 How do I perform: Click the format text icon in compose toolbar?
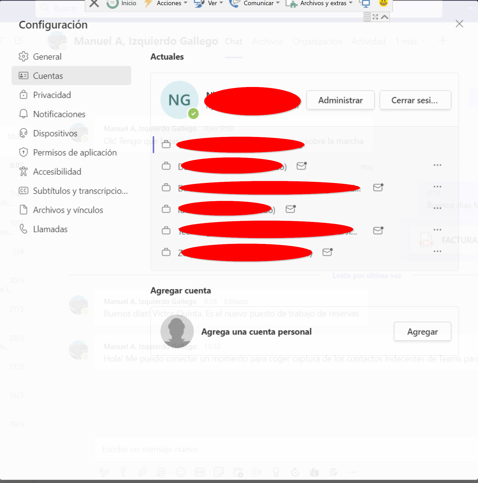coord(104,472)
